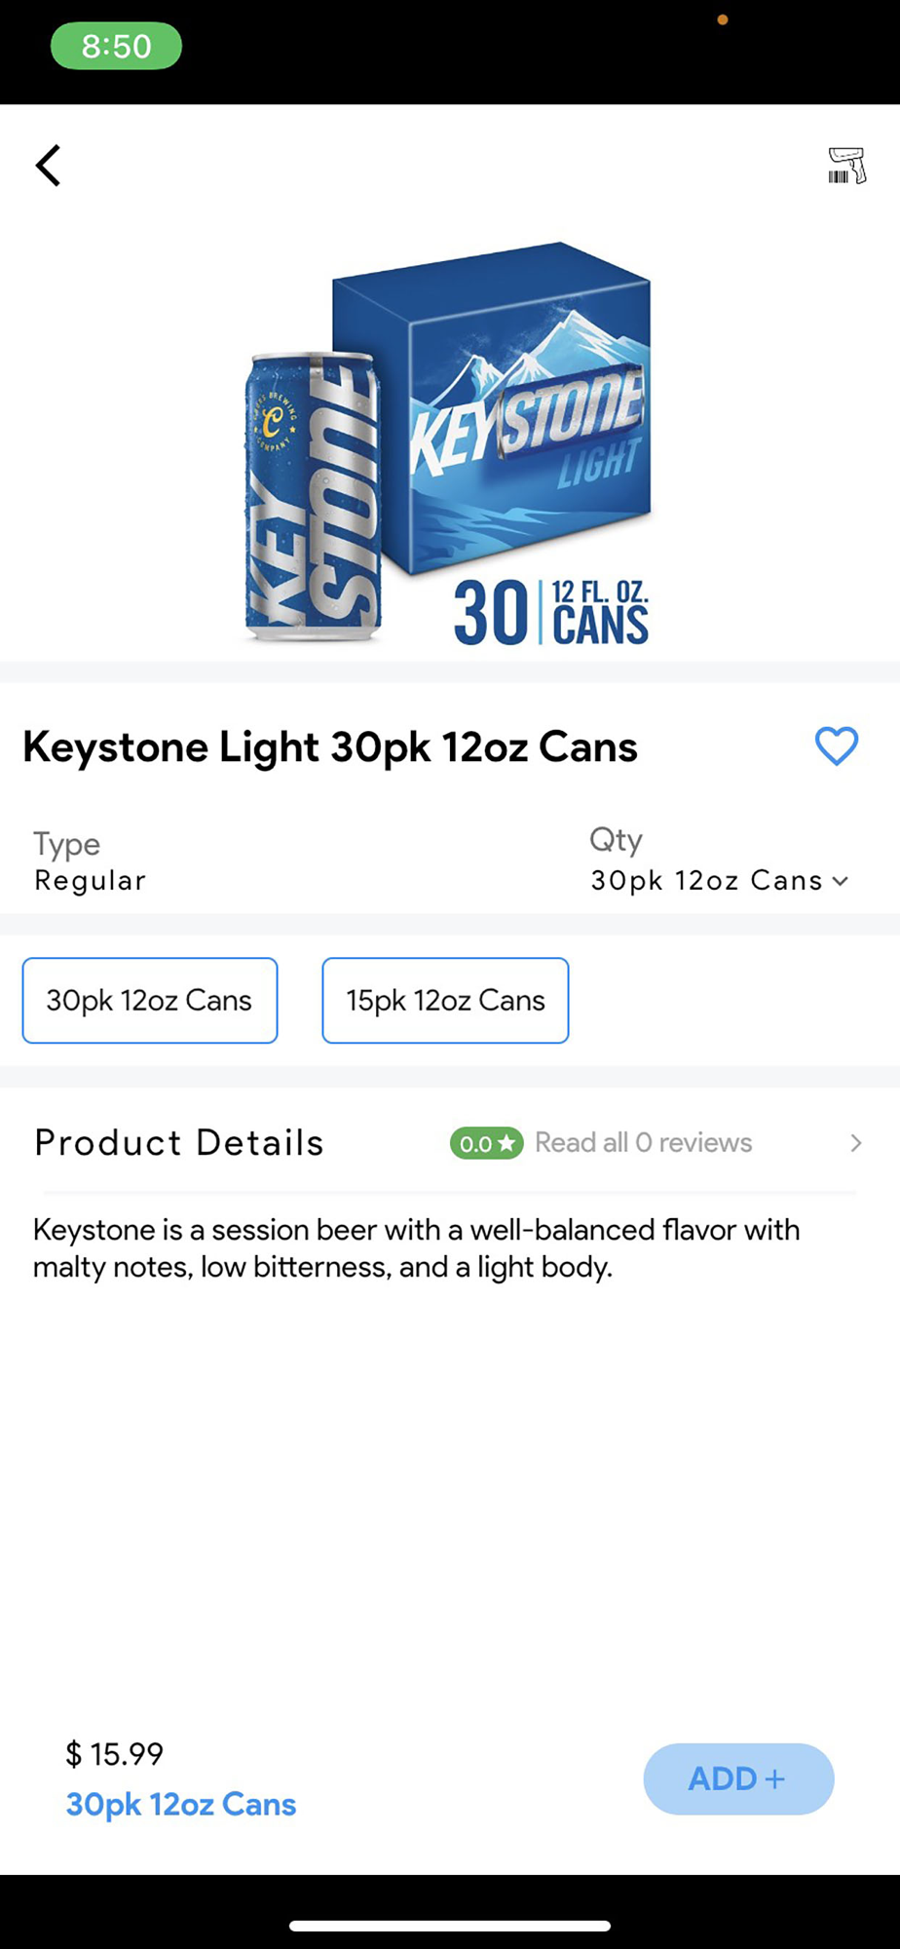Tap the green 8:50 time pill
The image size is (900, 1949).
coord(116,46)
